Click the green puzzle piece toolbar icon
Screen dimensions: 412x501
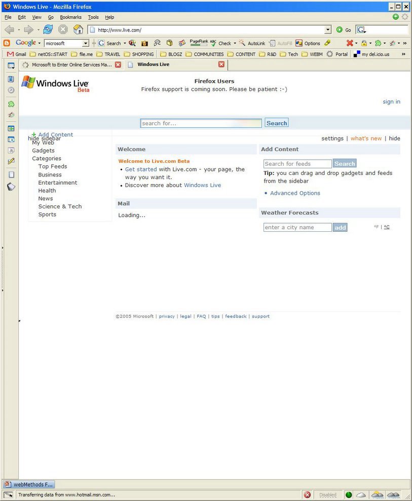coord(378,43)
